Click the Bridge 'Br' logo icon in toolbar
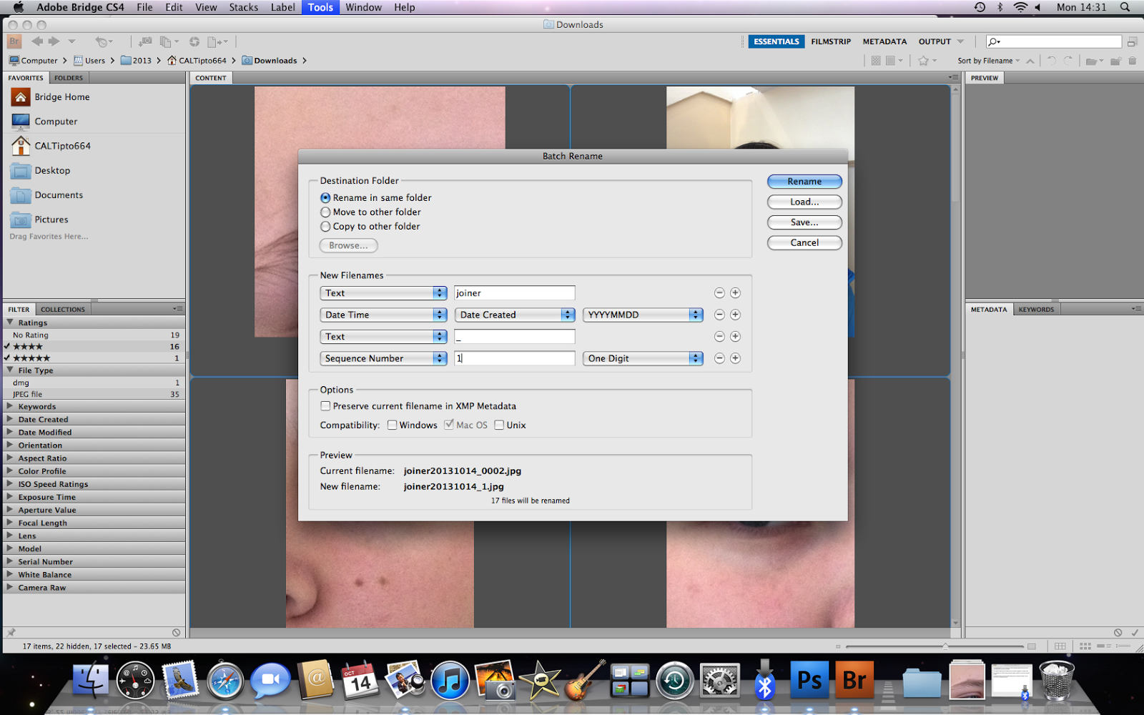This screenshot has height=715, width=1144. 14,41
